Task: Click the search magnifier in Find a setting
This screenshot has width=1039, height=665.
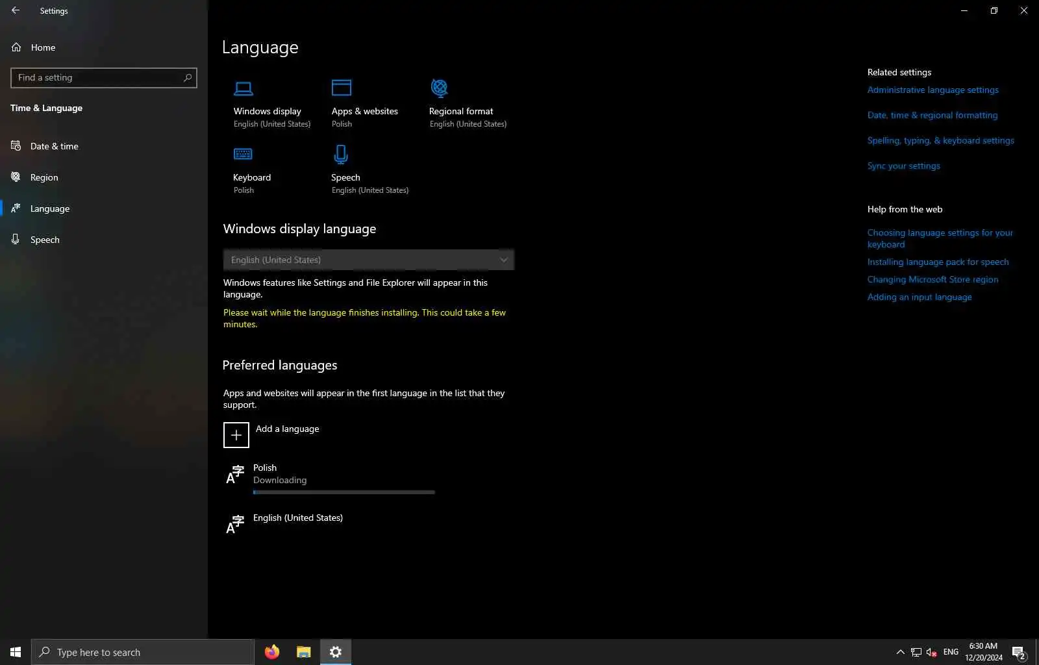Action: 188,77
